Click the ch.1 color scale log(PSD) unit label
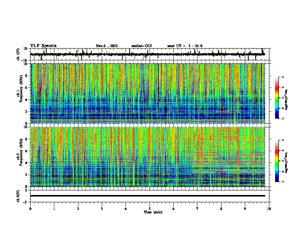 point(286,99)
